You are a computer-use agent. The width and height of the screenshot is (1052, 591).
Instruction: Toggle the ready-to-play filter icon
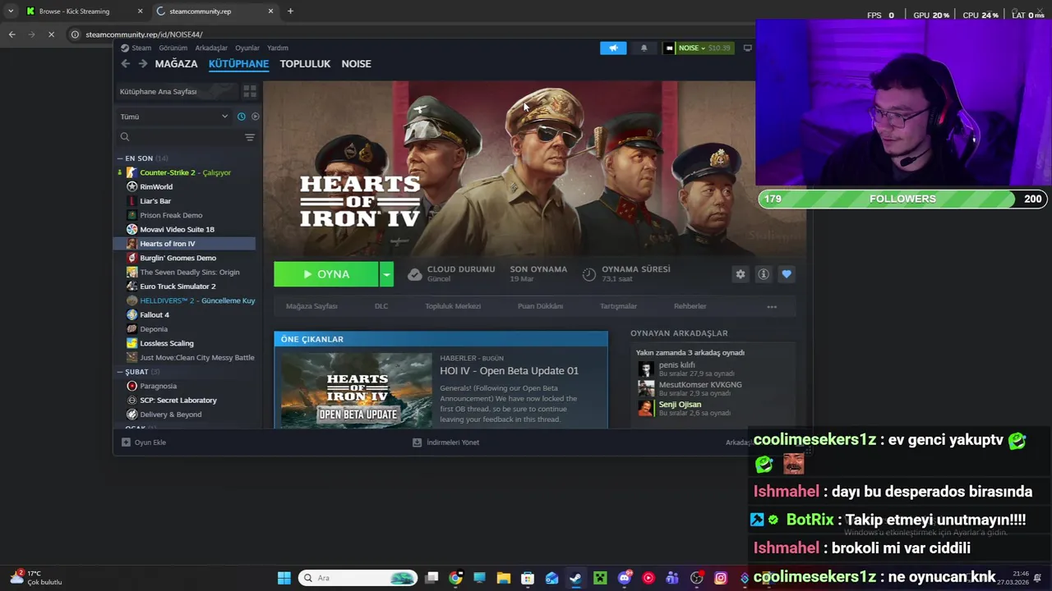[x=255, y=117]
